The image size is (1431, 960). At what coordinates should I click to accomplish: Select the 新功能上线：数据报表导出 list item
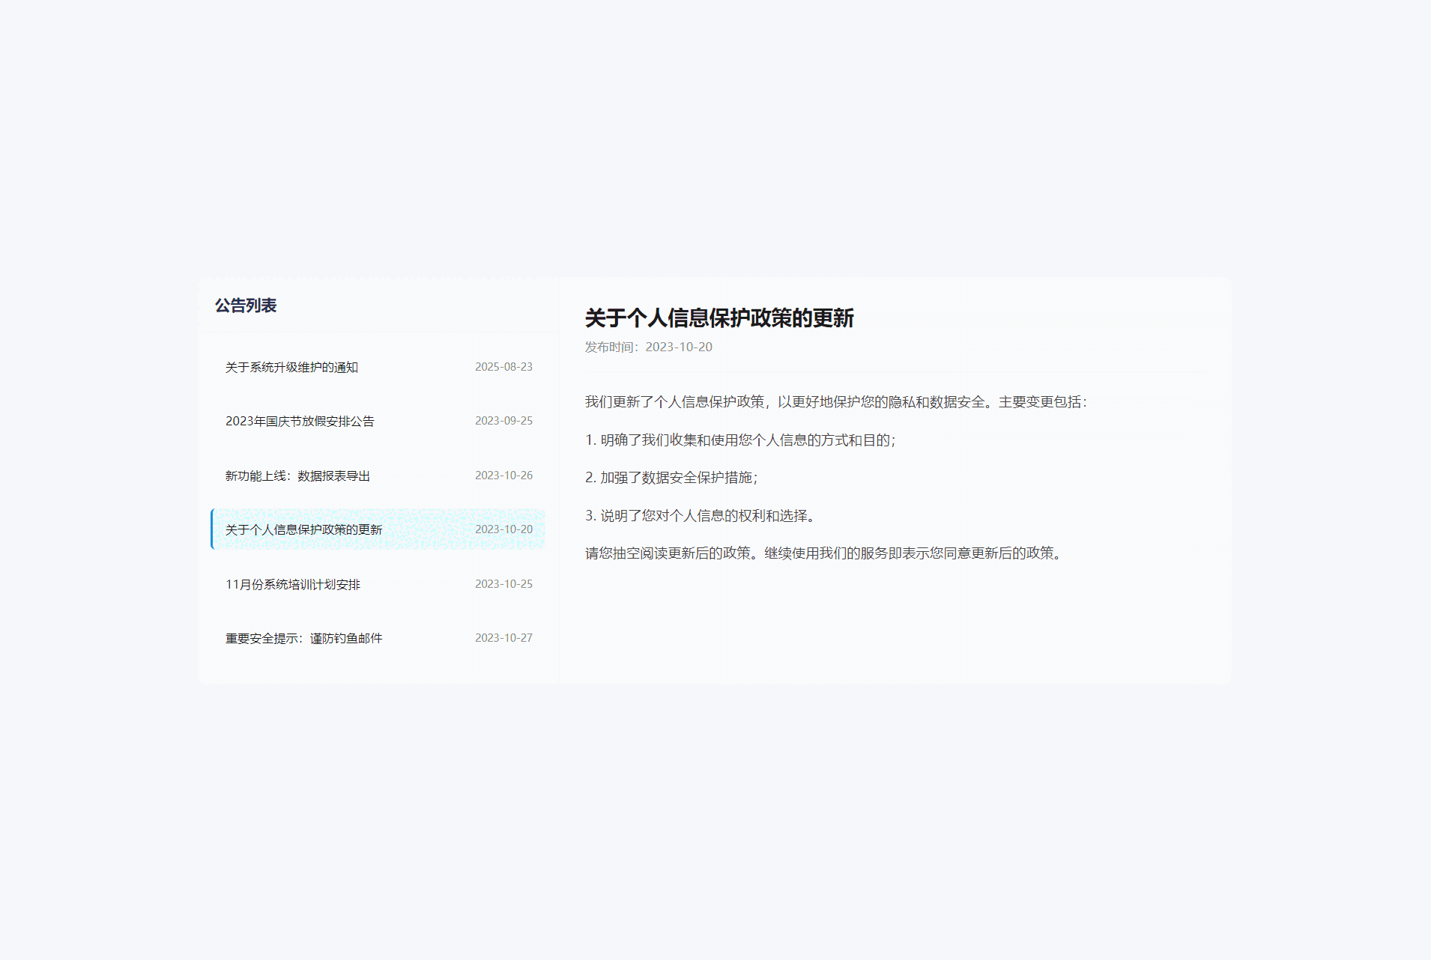[x=297, y=476]
